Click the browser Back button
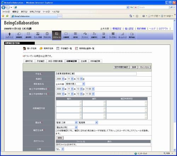The image size is (177, 156). (4, 7)
